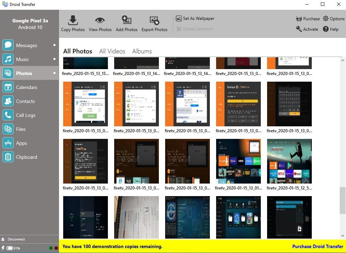Select the photographed paper document thumbnail
This screenshot has height=253, width=346.
tap(137, 217)
